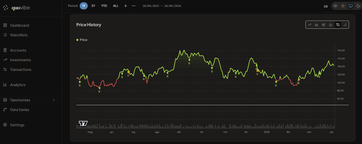The image size is (362, 144).
Task: Choose the YTD period
Action: 104,6
